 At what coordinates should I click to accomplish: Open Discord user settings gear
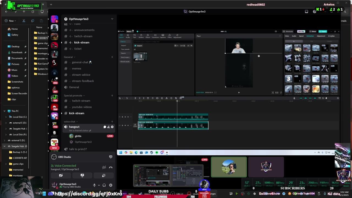[111, 185]
